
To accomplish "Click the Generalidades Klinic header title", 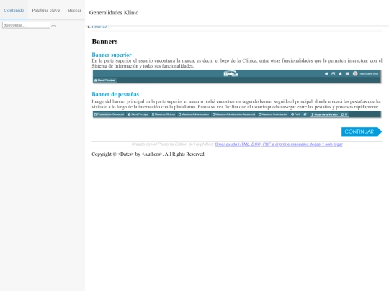I will [x=114, y=13].
